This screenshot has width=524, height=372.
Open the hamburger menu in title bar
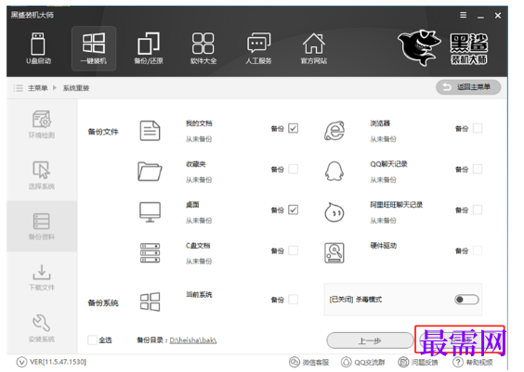pyautogui.click(x=464, y=15)
